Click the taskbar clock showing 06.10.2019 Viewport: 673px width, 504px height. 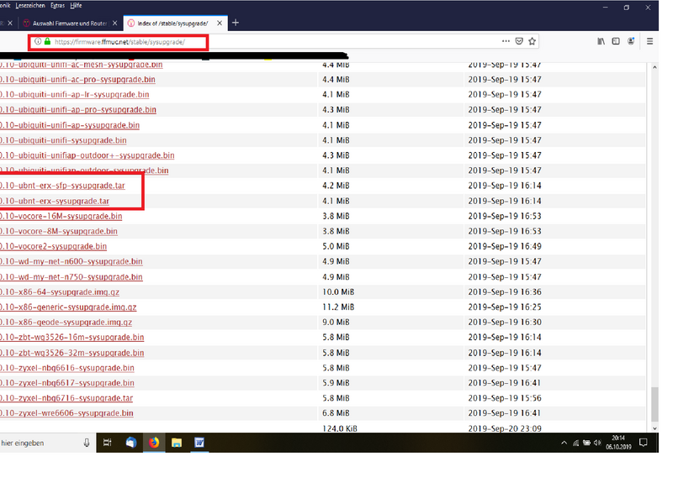coord(618,443)
